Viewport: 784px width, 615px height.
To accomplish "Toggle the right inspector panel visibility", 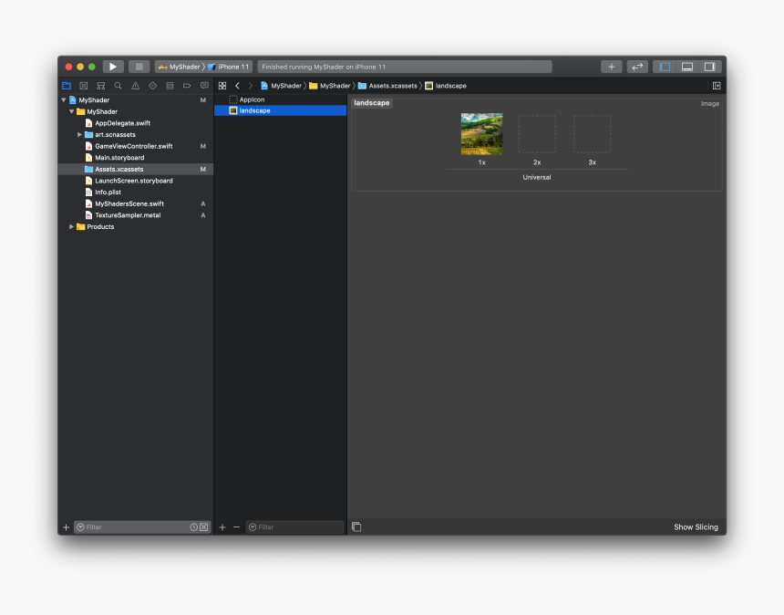I will (x=710, y=66).
